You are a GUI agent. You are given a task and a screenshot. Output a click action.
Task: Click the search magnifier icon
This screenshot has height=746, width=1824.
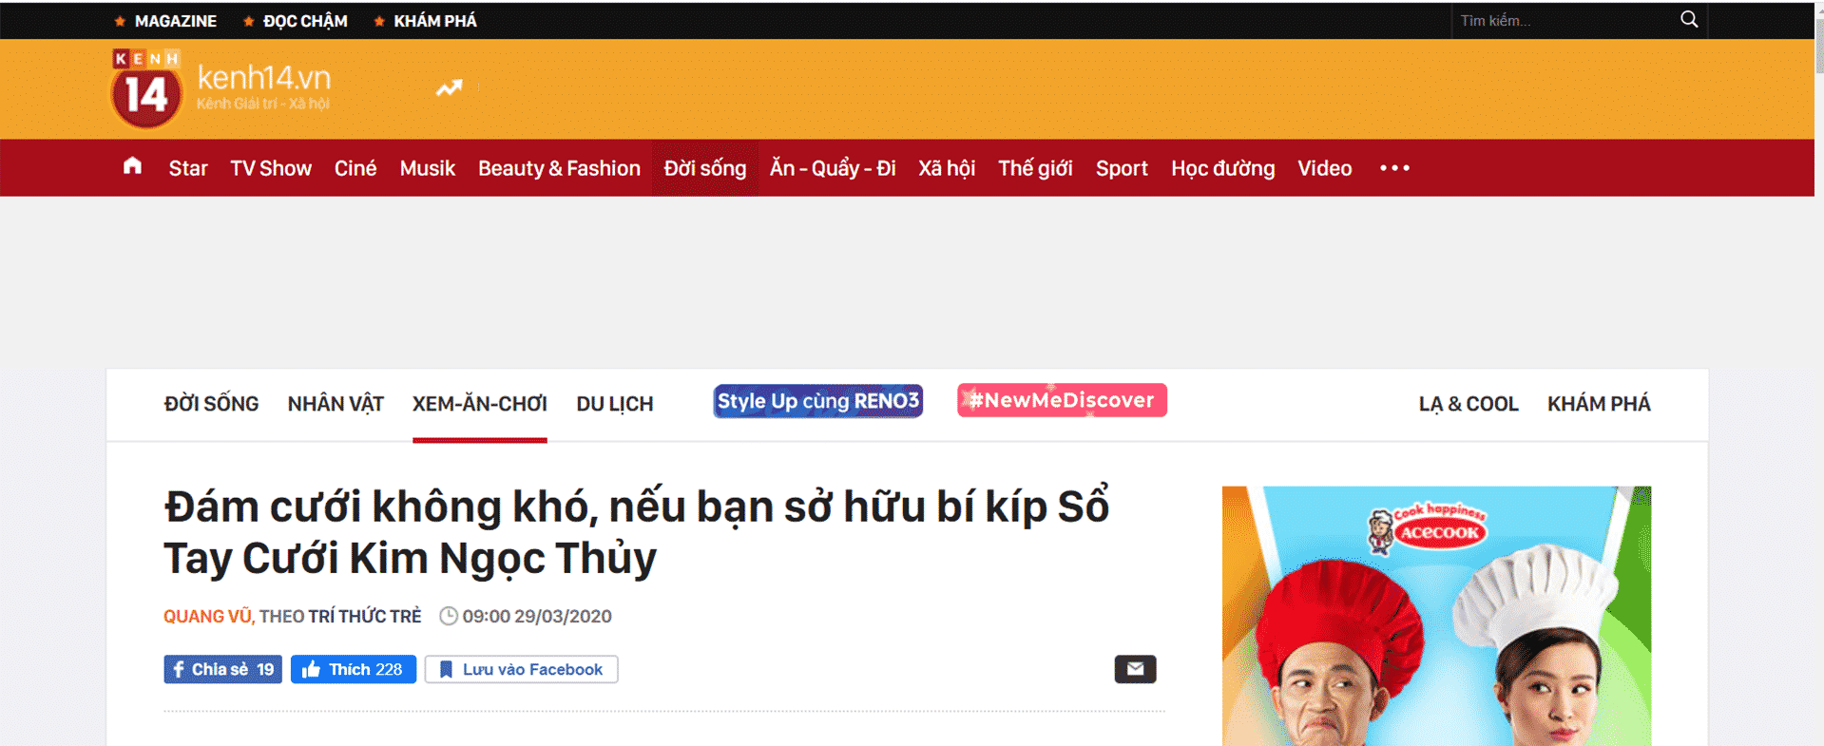coord(1688,19)
